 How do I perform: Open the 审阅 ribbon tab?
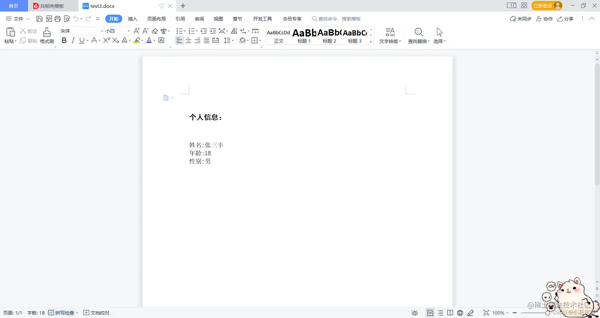tap(199, 19)
